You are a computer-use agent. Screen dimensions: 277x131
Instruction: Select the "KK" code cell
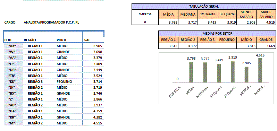[x=14, y=81]
